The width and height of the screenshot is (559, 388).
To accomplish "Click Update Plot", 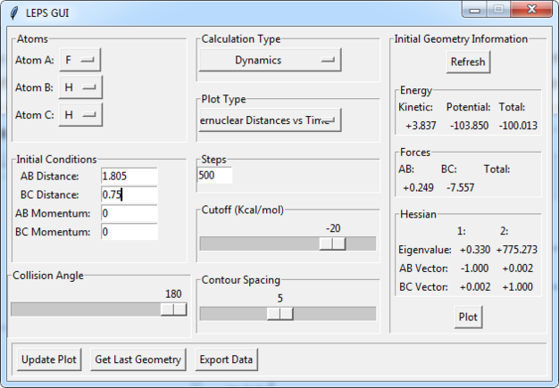I will (x=49, y=359).
